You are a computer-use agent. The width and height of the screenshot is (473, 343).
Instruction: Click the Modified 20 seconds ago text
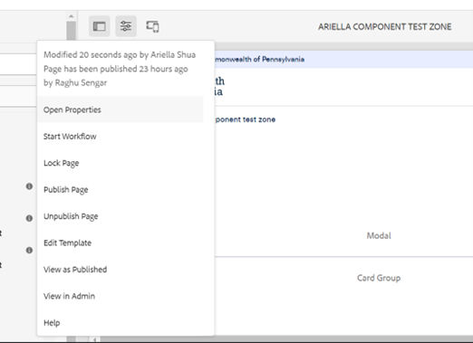click(x=120, y=54)
